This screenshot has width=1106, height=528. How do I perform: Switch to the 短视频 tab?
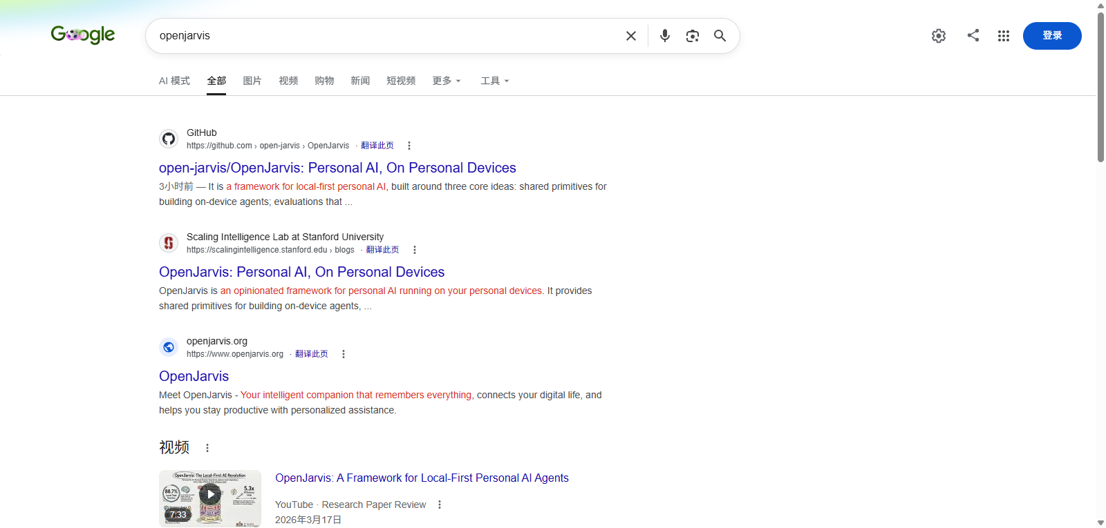pos(401,81)
